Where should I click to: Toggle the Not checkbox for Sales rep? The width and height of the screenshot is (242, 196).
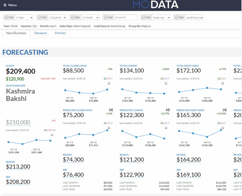tap(143, 17)
